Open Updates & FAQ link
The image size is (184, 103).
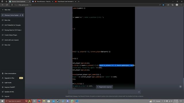coord(12,92)
